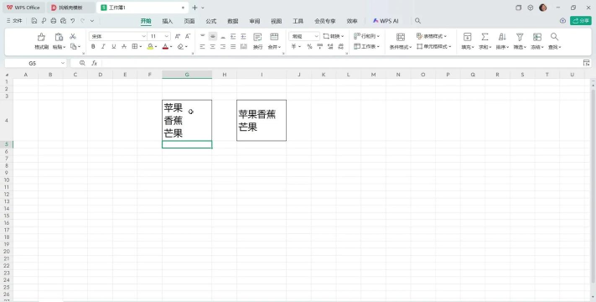Click the Sort (排序) icon
Viewport: 596px width, 302px height.
click(502, 37)
